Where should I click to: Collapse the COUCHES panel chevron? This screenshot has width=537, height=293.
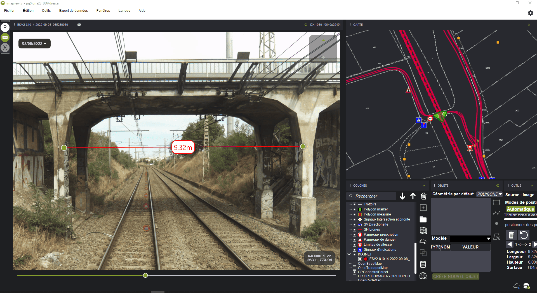pos(424,186)
